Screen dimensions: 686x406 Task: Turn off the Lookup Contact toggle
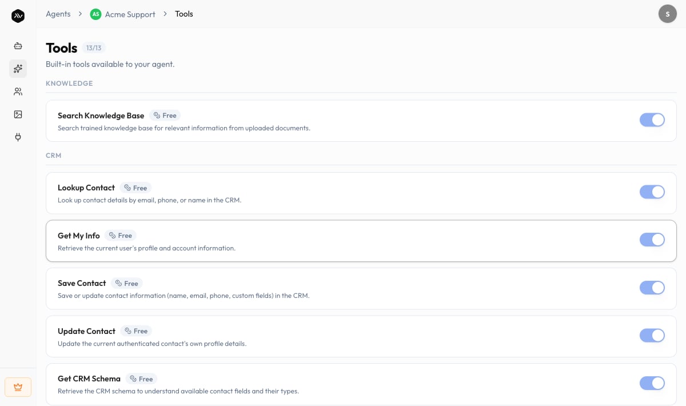(652, 192)
